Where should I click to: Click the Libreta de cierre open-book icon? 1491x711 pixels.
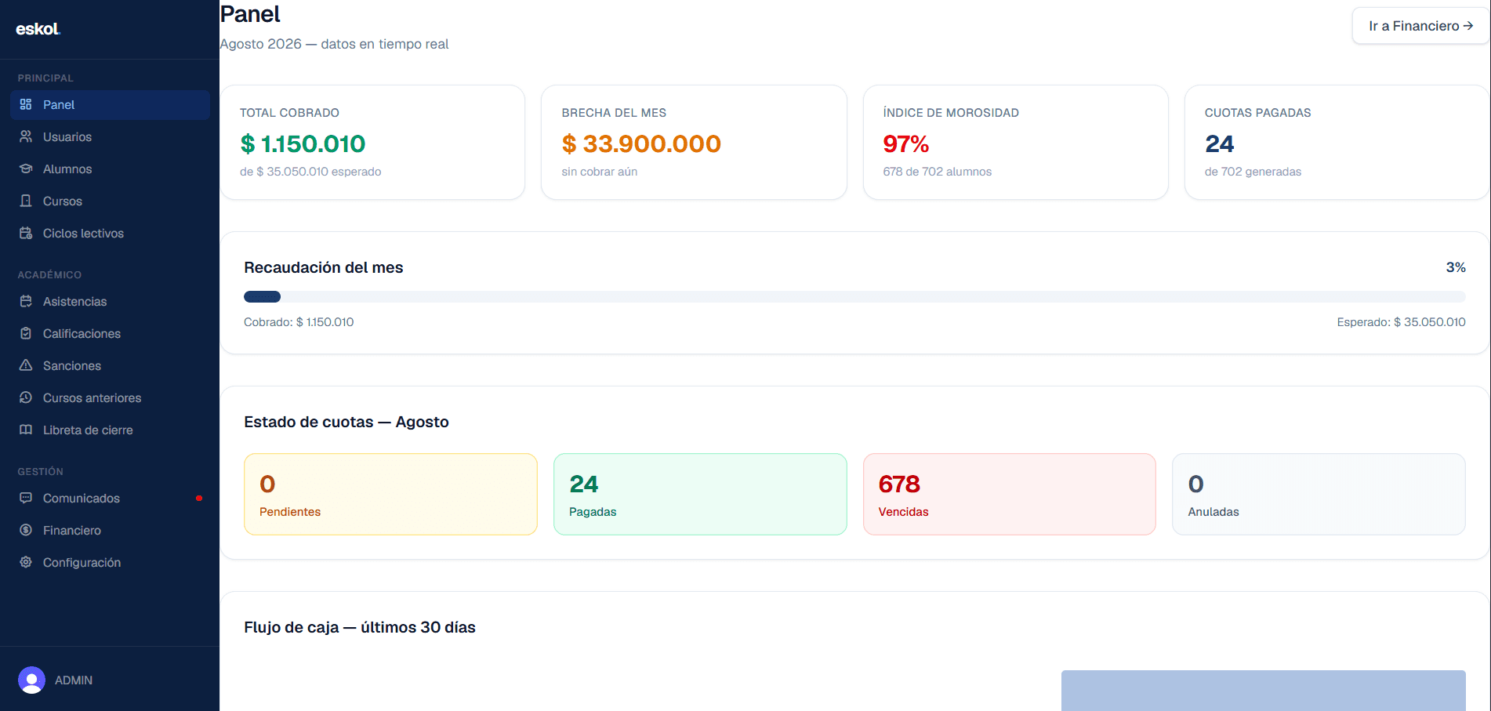[26, 430]
